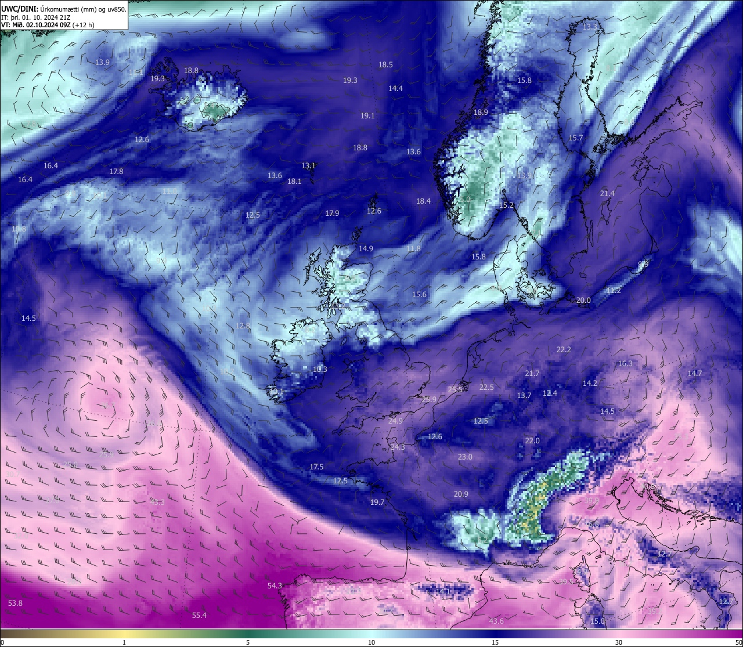Select the VT valid time '02.10.2024 09Z (+12 h)'
Viewport: 743px width, 647px height.
(53, 24)
